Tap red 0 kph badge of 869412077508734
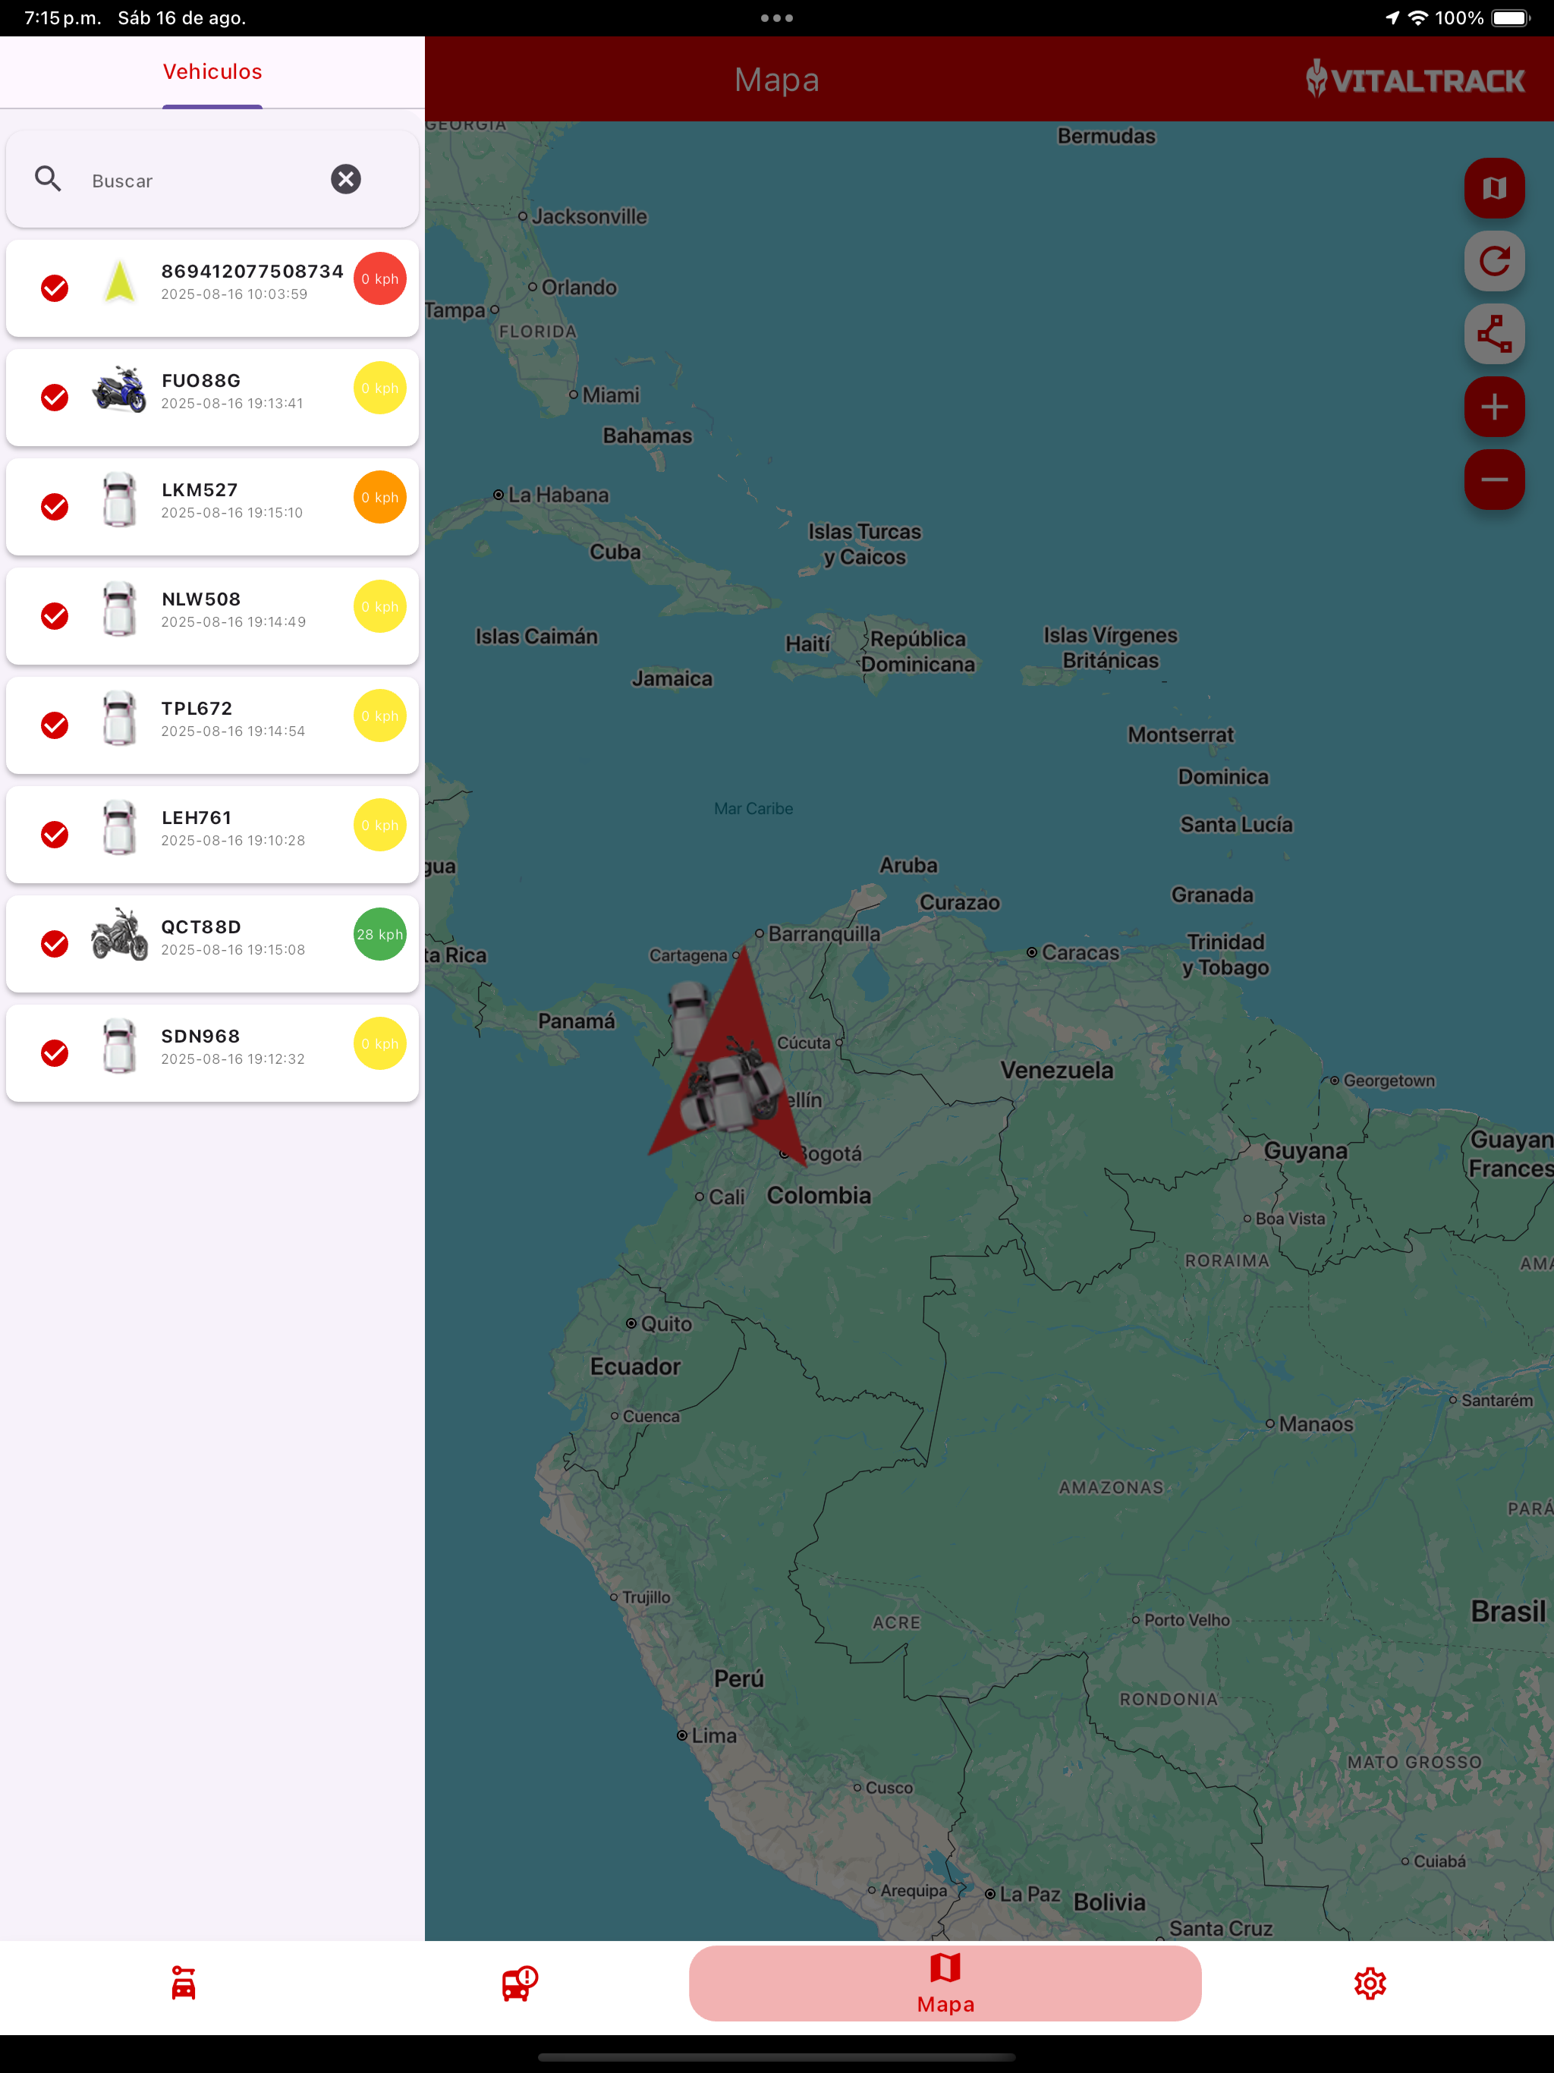 pos(379,278)
